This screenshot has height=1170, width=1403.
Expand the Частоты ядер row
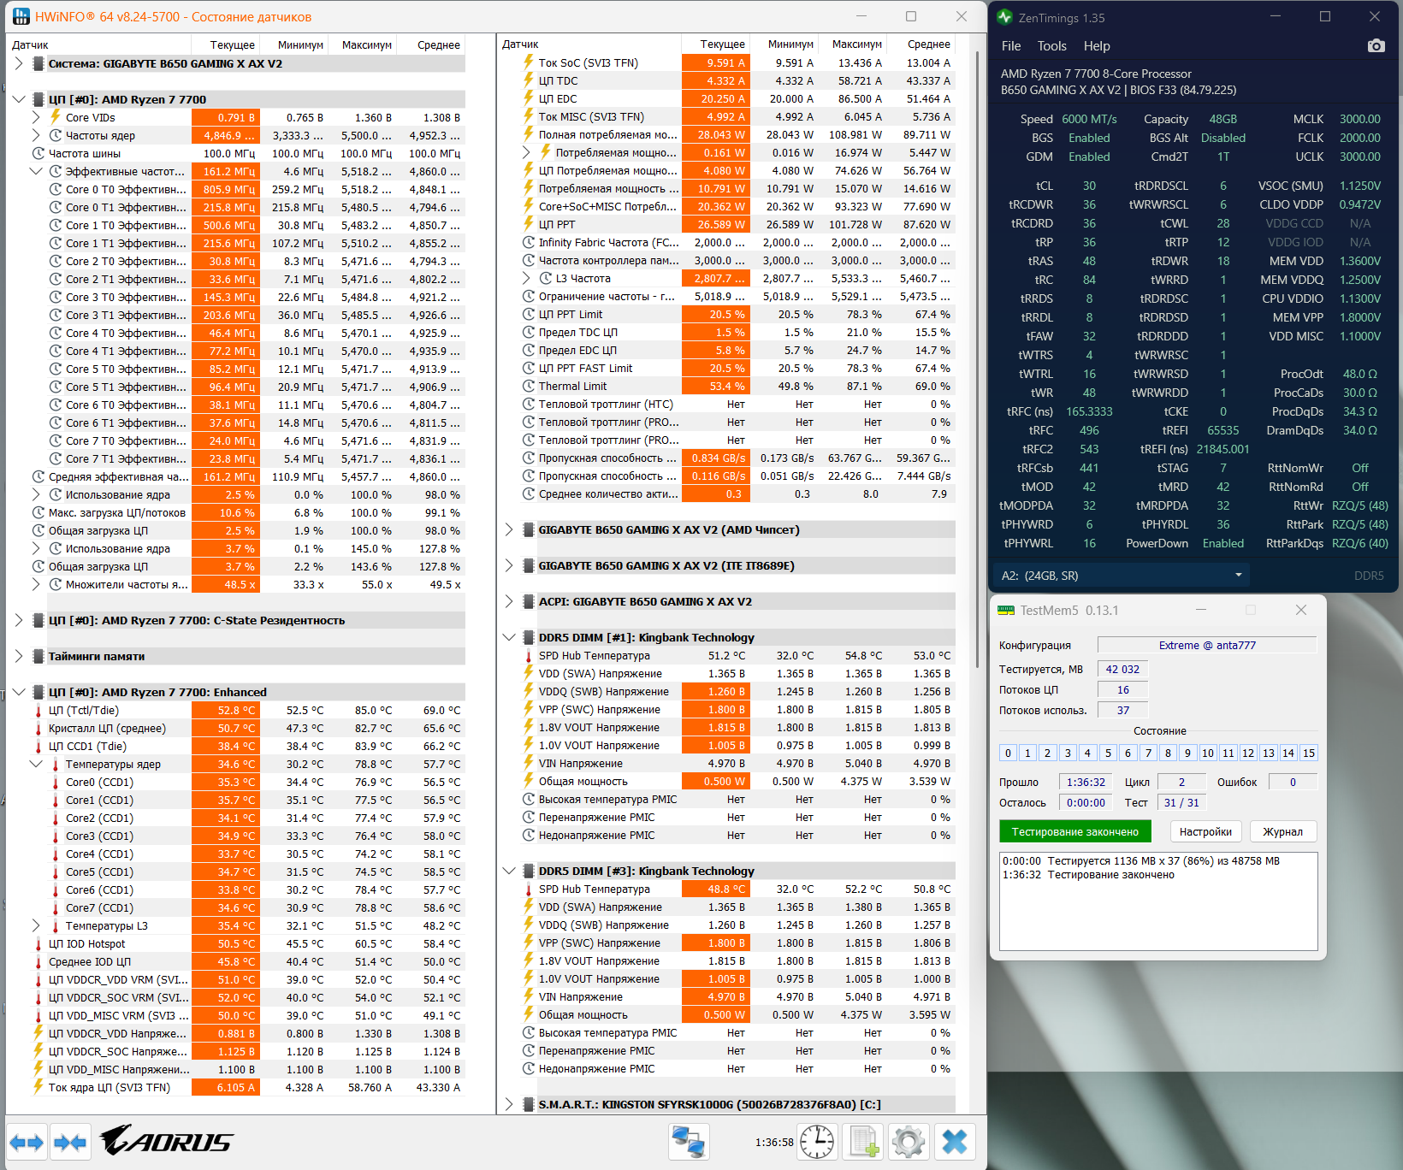pyautogui.click(x=36, y=135)
